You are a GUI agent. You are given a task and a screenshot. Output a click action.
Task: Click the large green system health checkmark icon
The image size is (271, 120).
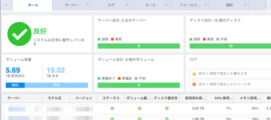[19, 34]
